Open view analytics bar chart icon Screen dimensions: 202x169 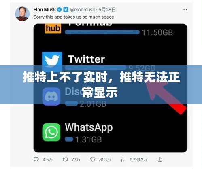123,160
